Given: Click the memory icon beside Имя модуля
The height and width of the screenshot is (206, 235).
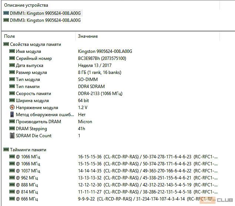Looking at the screenshot, I should (12, 51).
